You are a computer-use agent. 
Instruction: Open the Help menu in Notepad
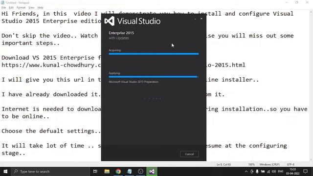(40, 8)
